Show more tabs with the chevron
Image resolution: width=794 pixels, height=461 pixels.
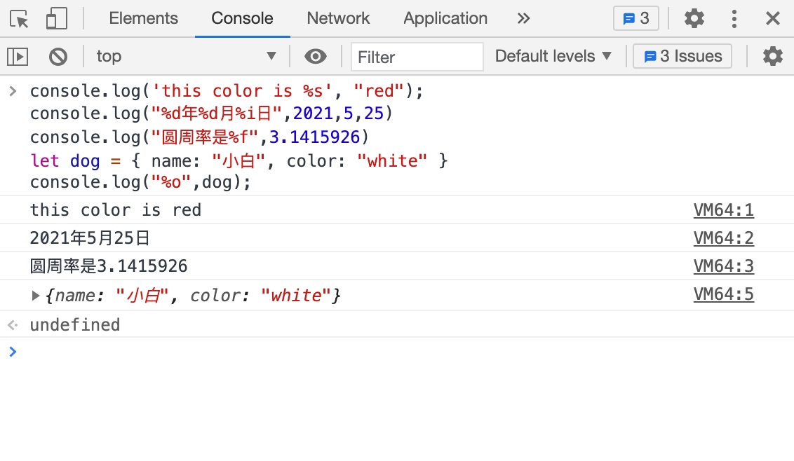coord(523,19)
